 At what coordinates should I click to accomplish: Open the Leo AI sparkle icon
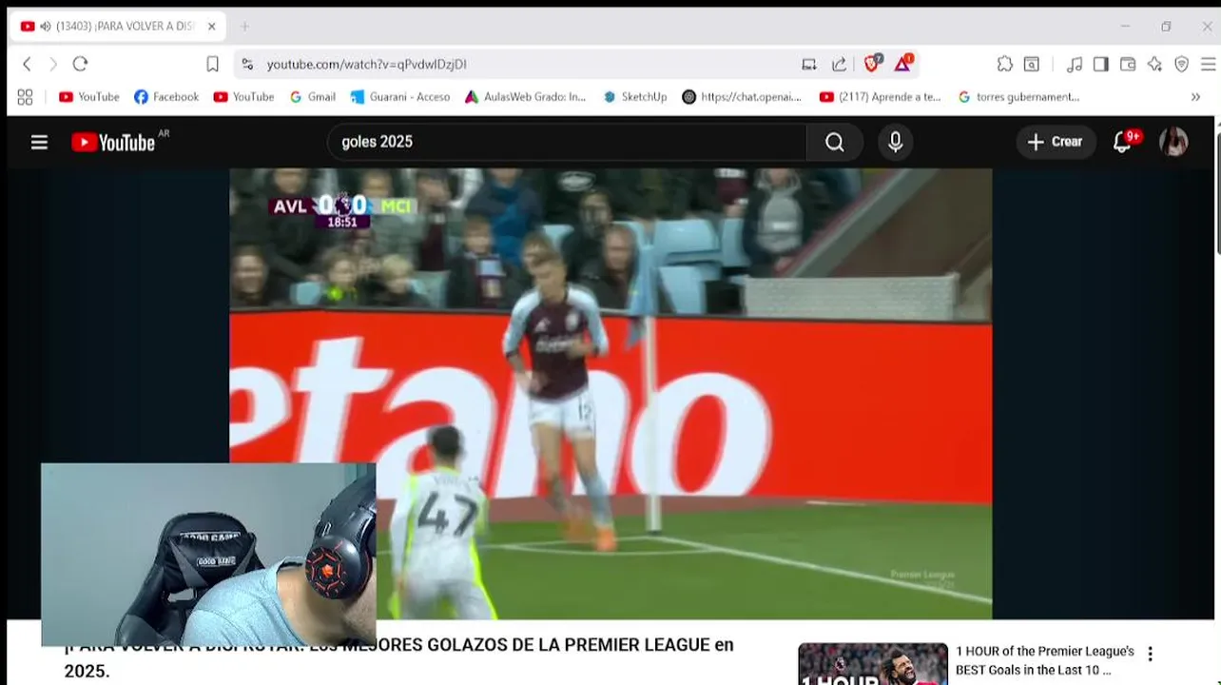1154,64
